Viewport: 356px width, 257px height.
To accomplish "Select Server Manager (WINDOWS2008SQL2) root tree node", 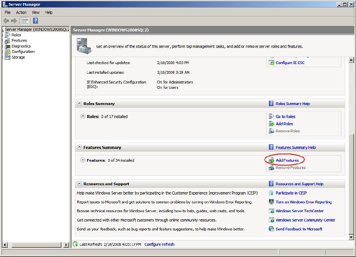I will [x=37, y=29].
